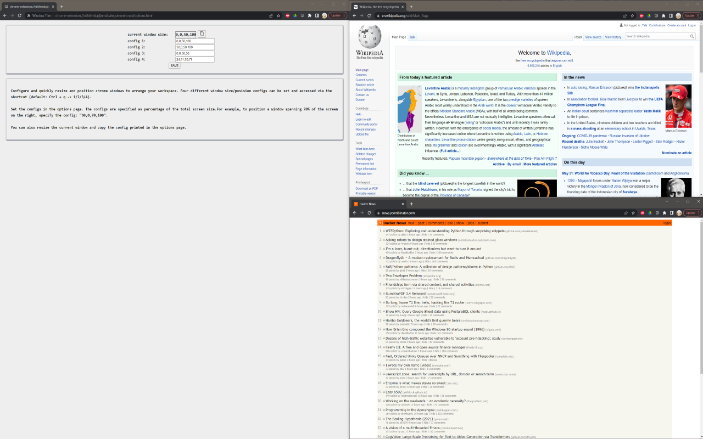Click AdBlock Plus icon in Hacker News window
The height and width of the screenshot is (439, 703).
[x=641, y=213]
